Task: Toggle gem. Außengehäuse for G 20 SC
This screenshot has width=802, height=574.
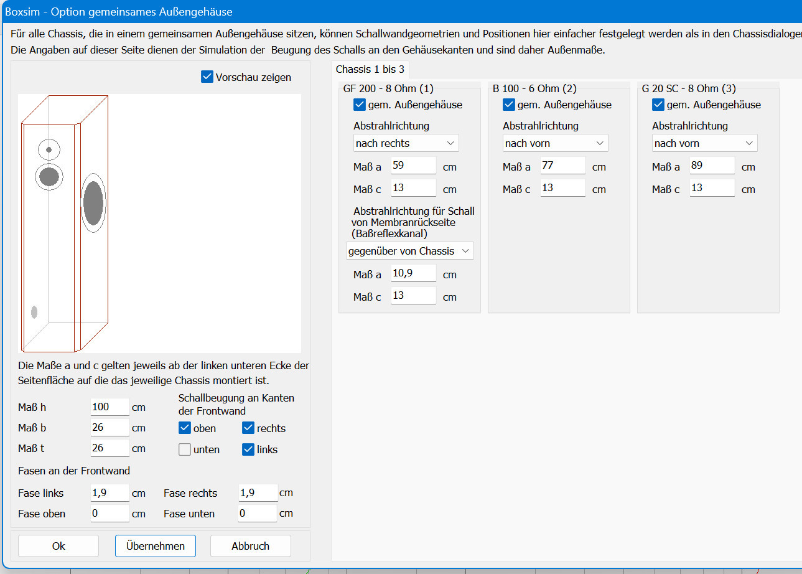Action: tap(658, 105)
